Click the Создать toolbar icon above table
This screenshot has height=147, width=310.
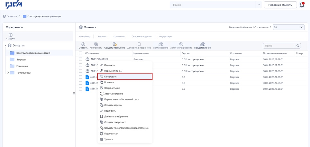click(83, 44)
